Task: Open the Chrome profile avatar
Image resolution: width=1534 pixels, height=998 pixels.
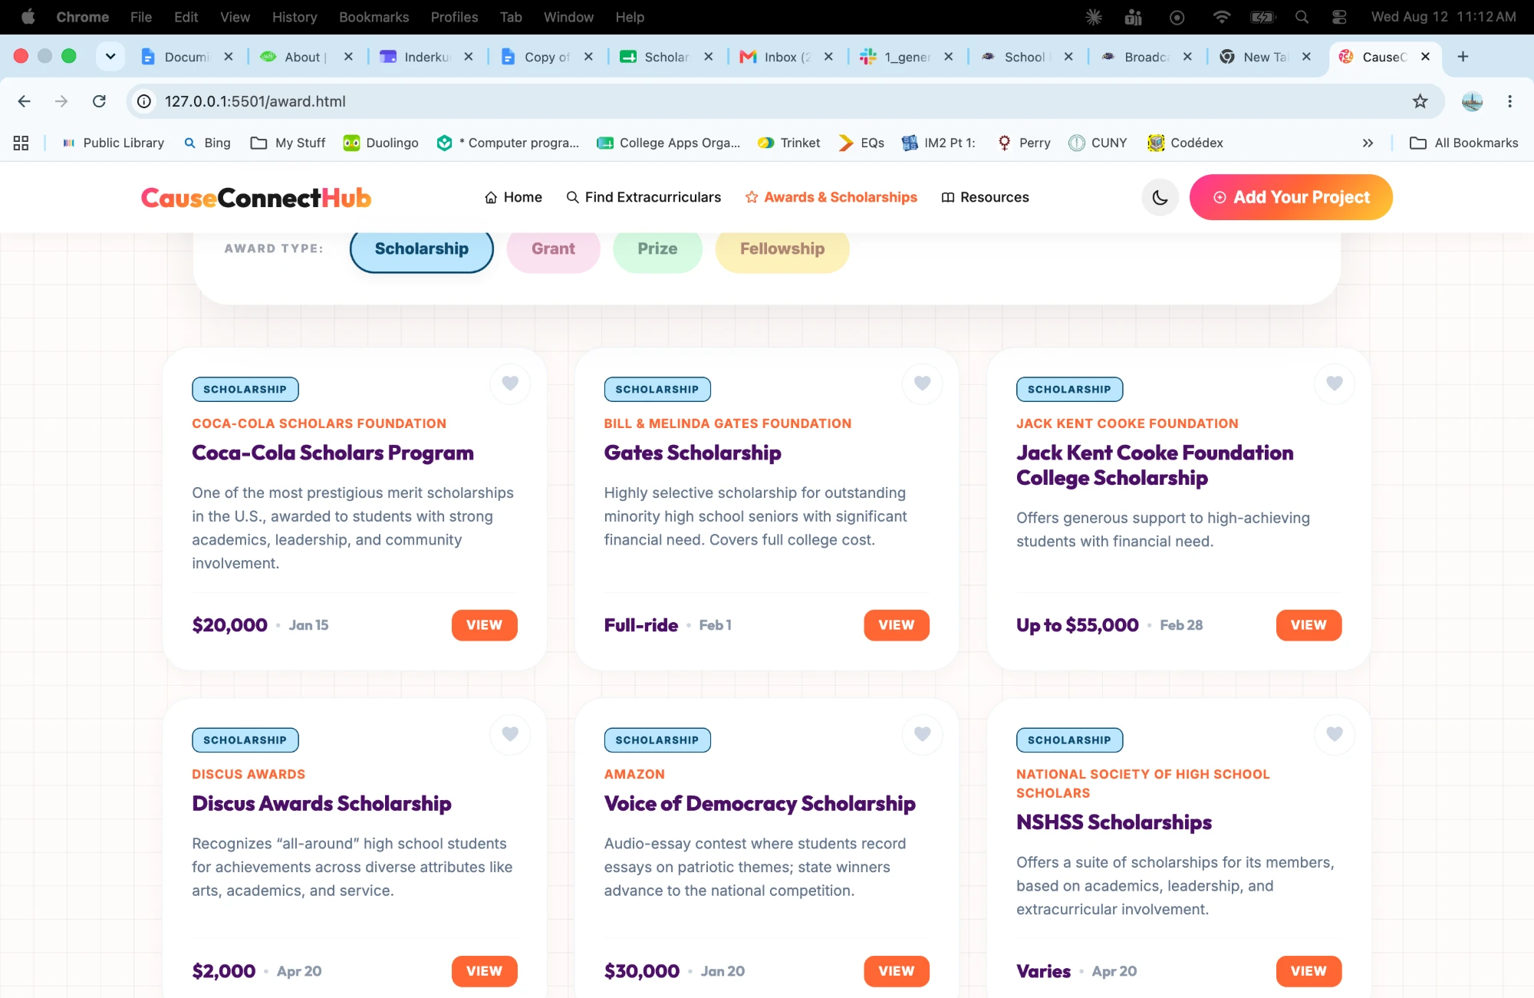Action: pyautogui.click(x=1472, y=101)
